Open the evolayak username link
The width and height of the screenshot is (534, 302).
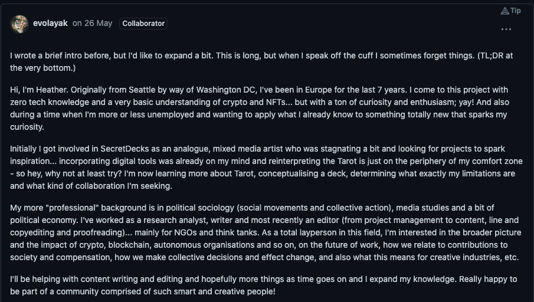coord(50,23)
